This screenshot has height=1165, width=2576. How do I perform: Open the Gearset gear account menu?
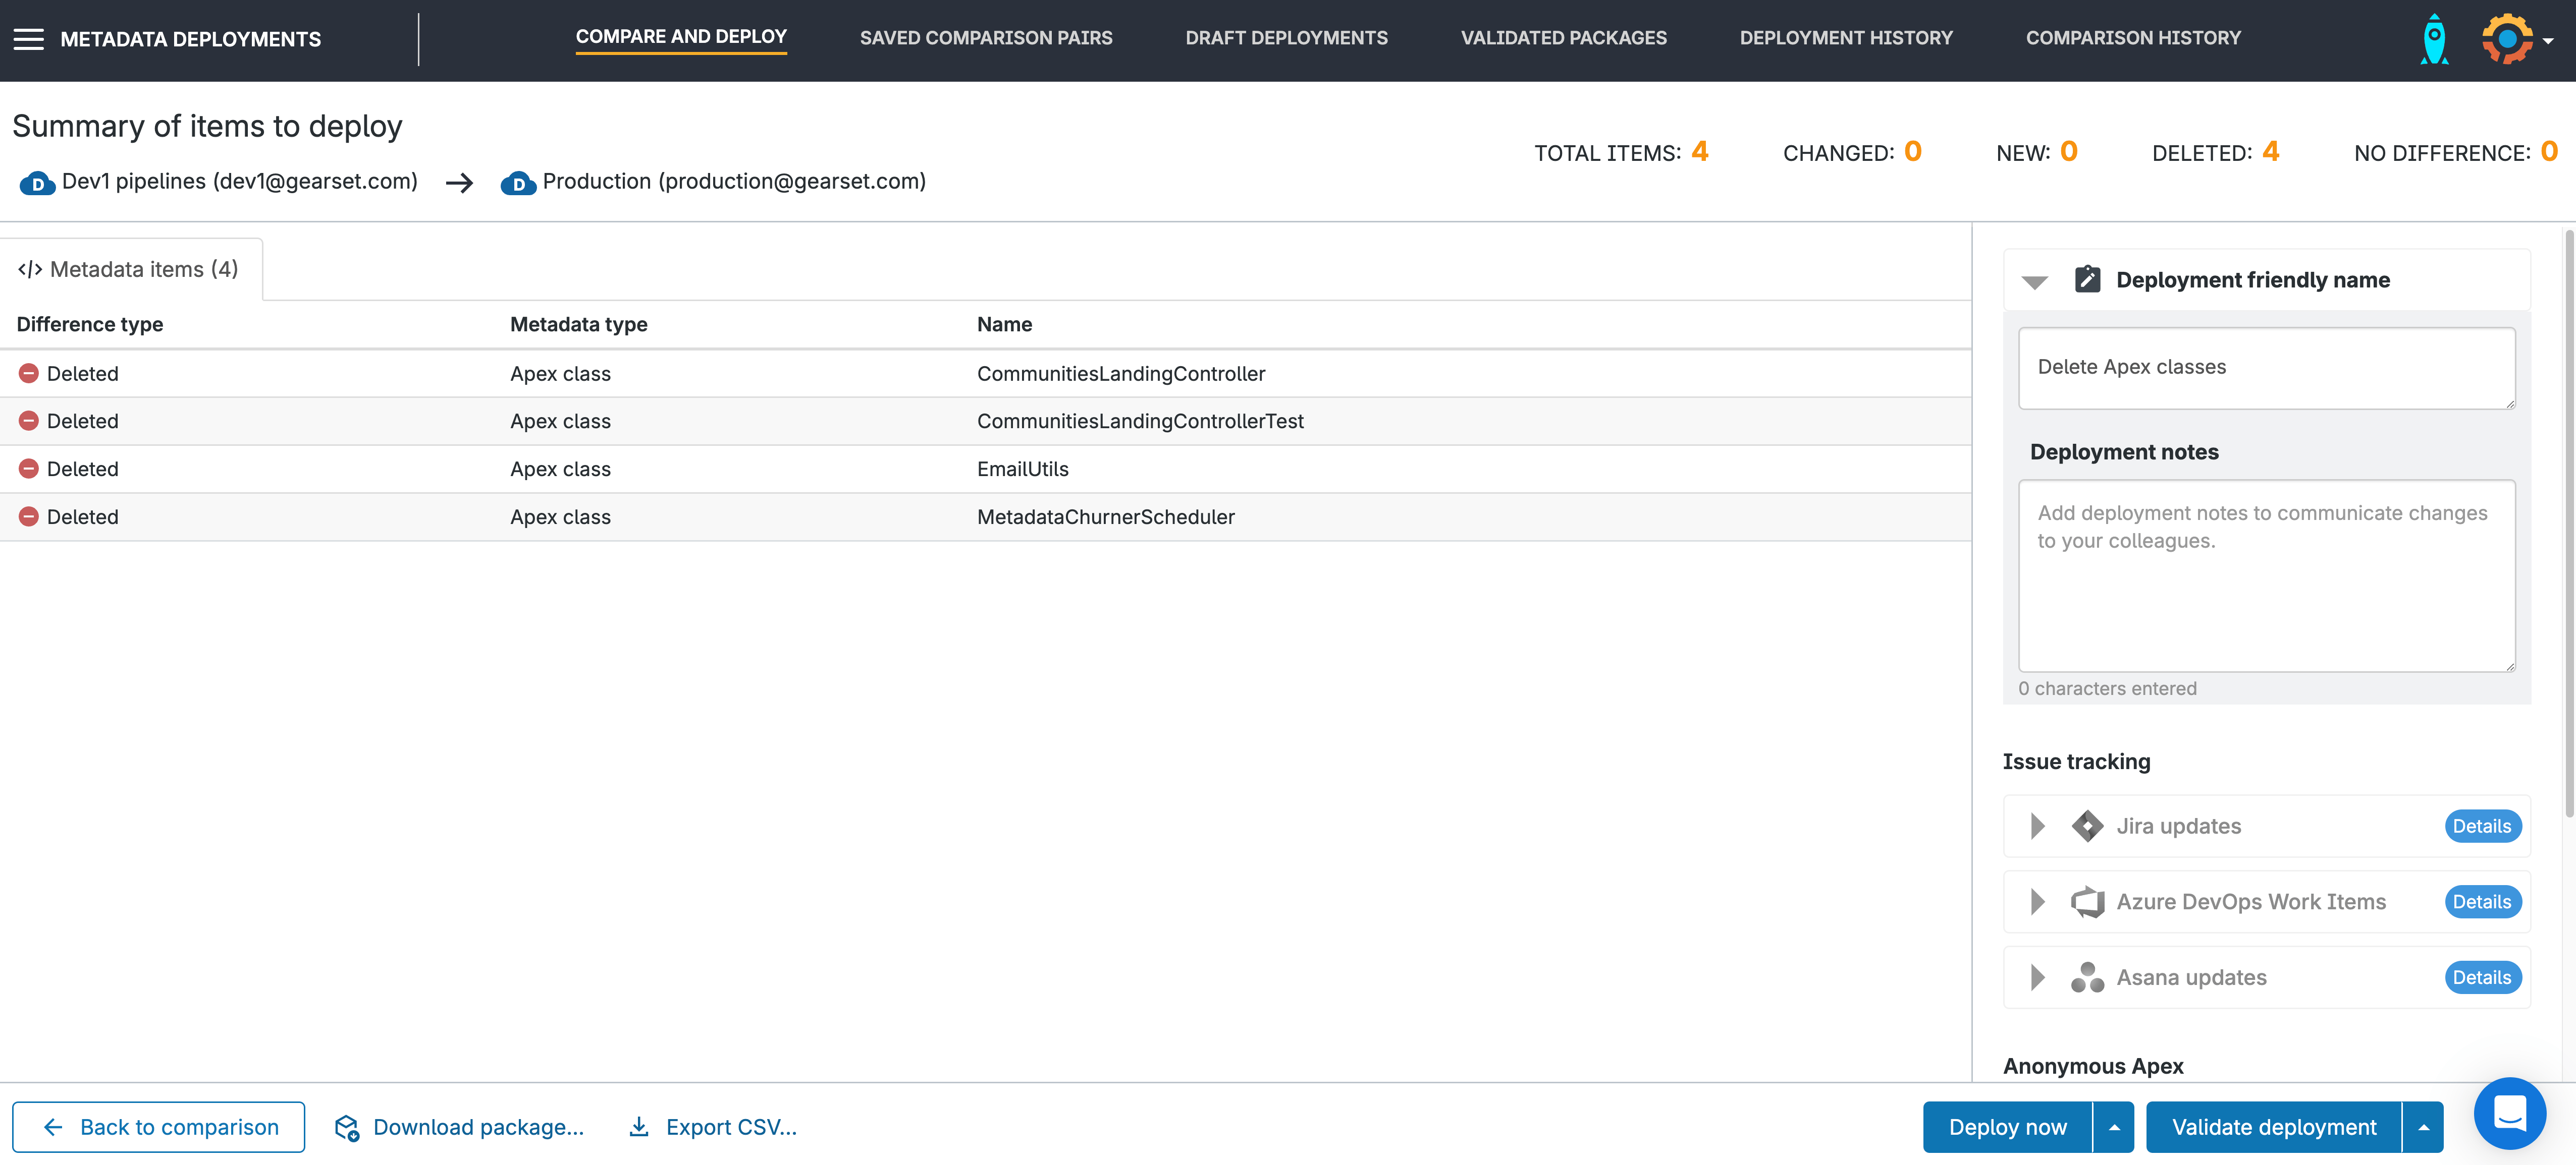coord(2508,39)
